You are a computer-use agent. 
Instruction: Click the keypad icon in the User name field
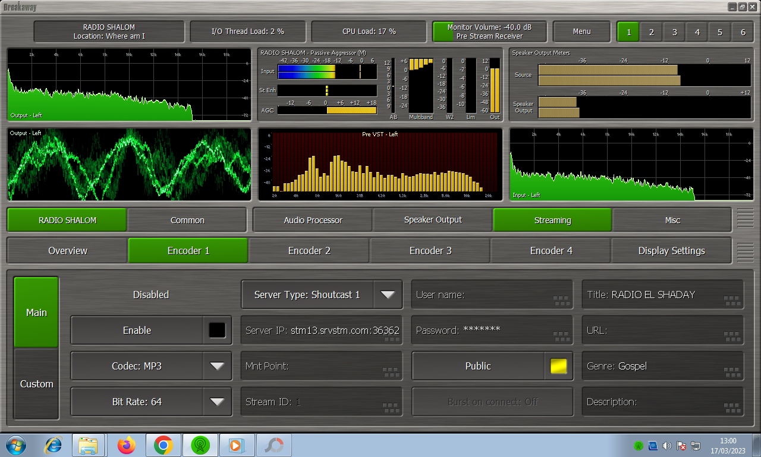(x=561, y=301)
